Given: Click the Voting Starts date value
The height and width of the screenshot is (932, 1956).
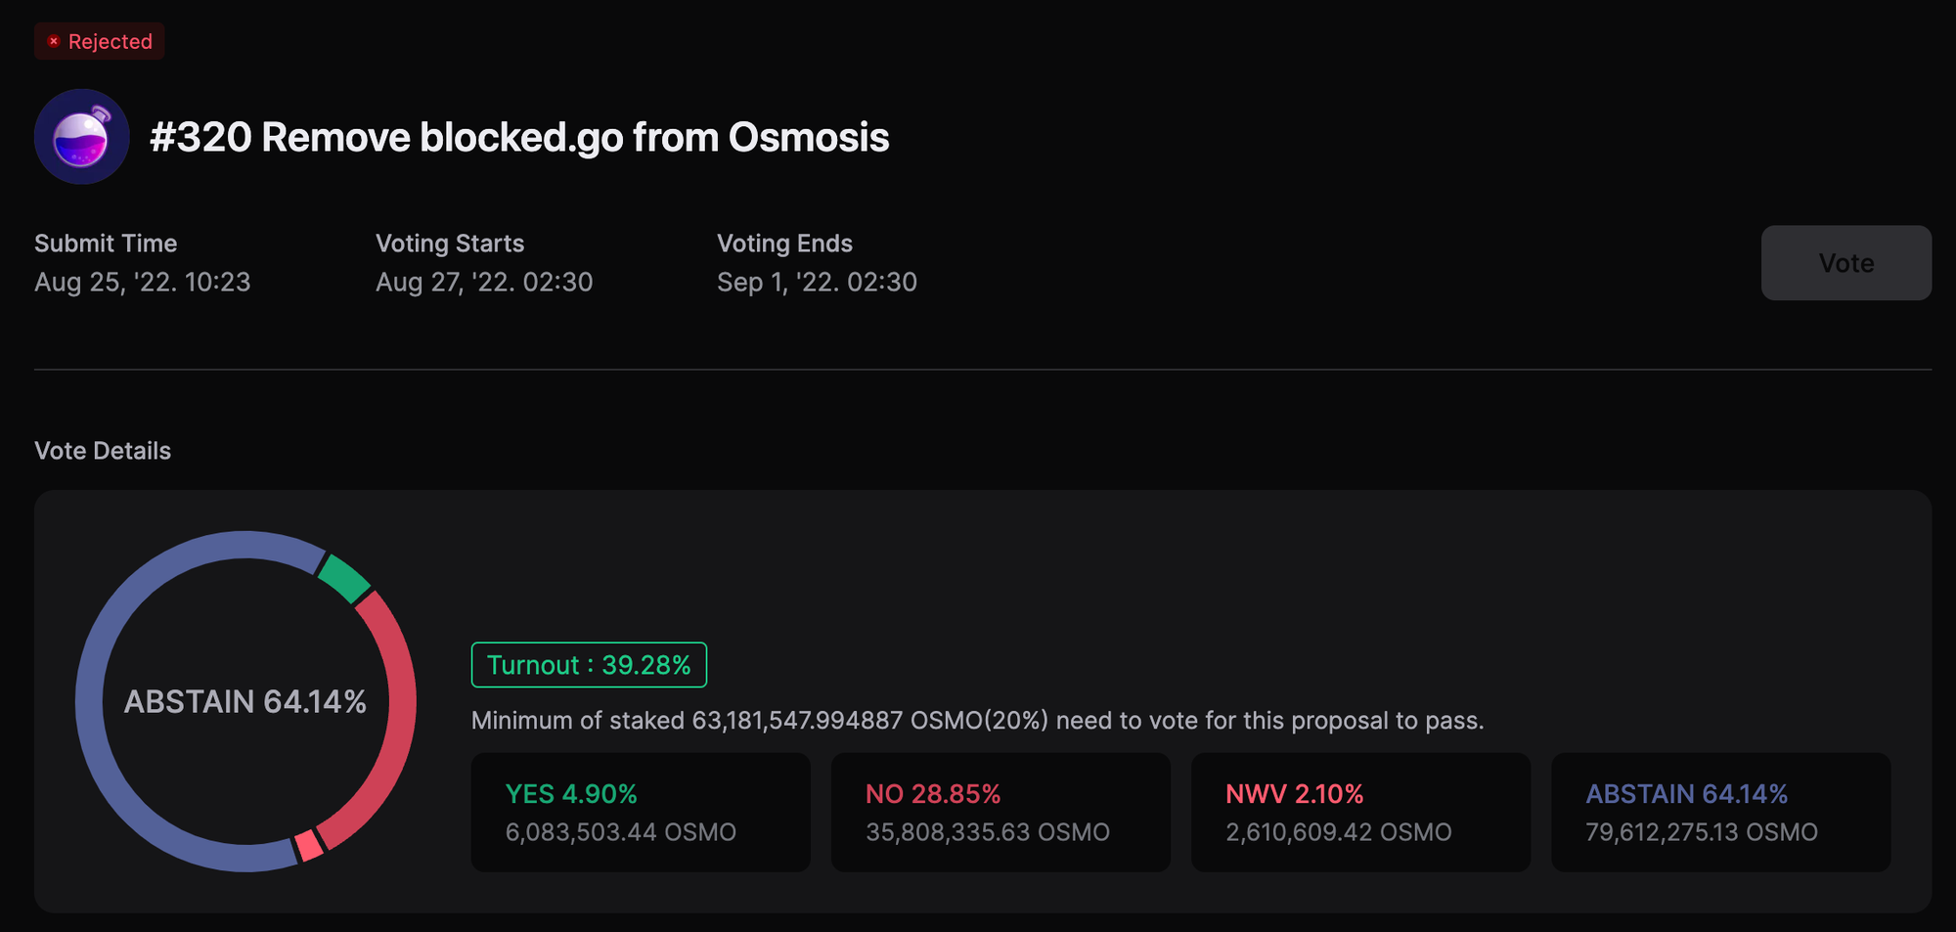Looking at the screenshot, I should [x=484, y=283].
